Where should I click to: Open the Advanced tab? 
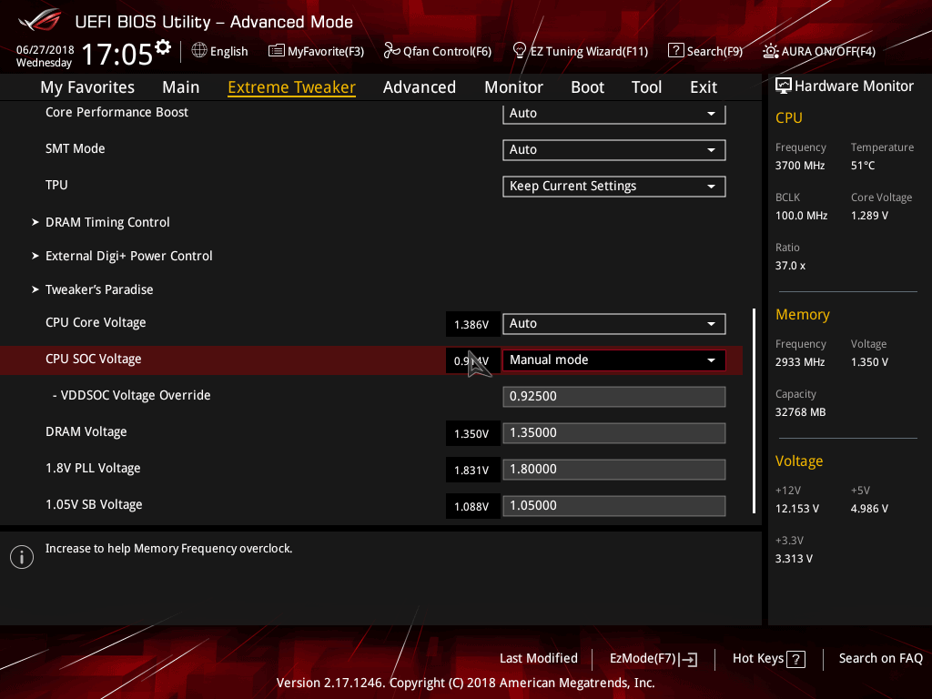point(419,87)
